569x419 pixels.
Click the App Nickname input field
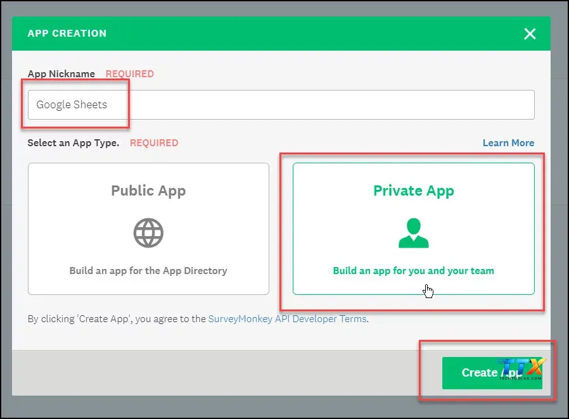[x=281, y=105]
